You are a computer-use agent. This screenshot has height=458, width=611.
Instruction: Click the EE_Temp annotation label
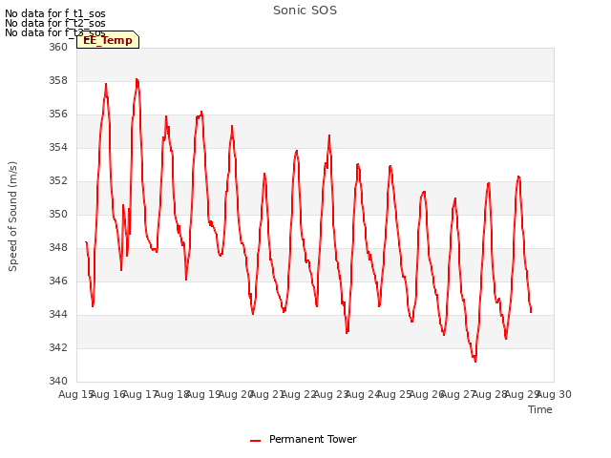[x=108, y=40]
